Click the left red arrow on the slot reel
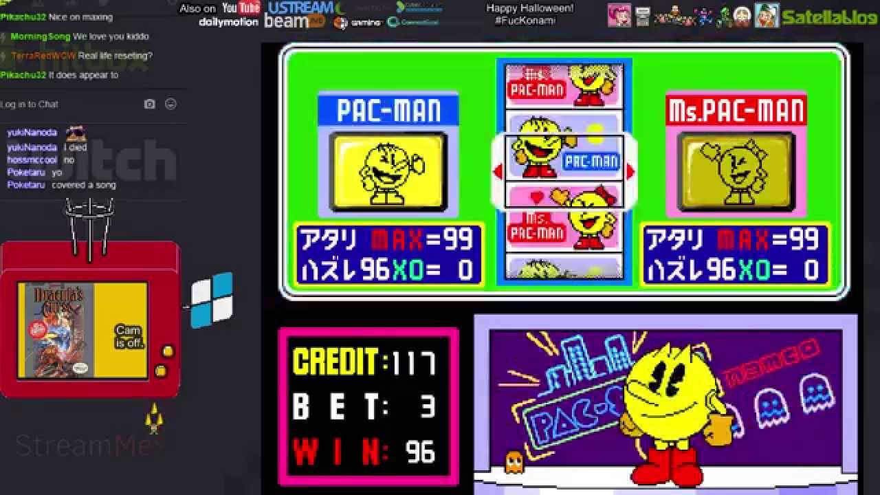This screenshot has width=880, height=495. coord(498,172)
